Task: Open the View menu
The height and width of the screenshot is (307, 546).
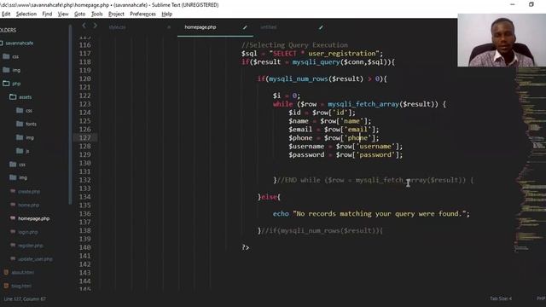Action: point(63,14)
